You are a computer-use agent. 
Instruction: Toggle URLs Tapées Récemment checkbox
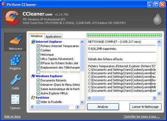point(38,59)
